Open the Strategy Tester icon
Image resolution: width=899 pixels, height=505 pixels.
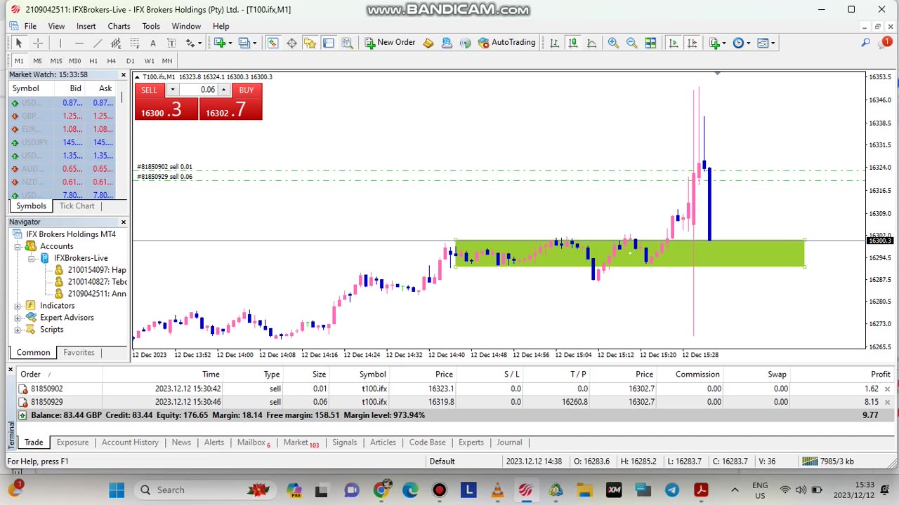coord(347,43)
